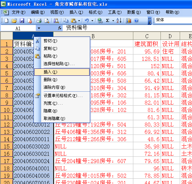Select the column C header

pos(147,36)
